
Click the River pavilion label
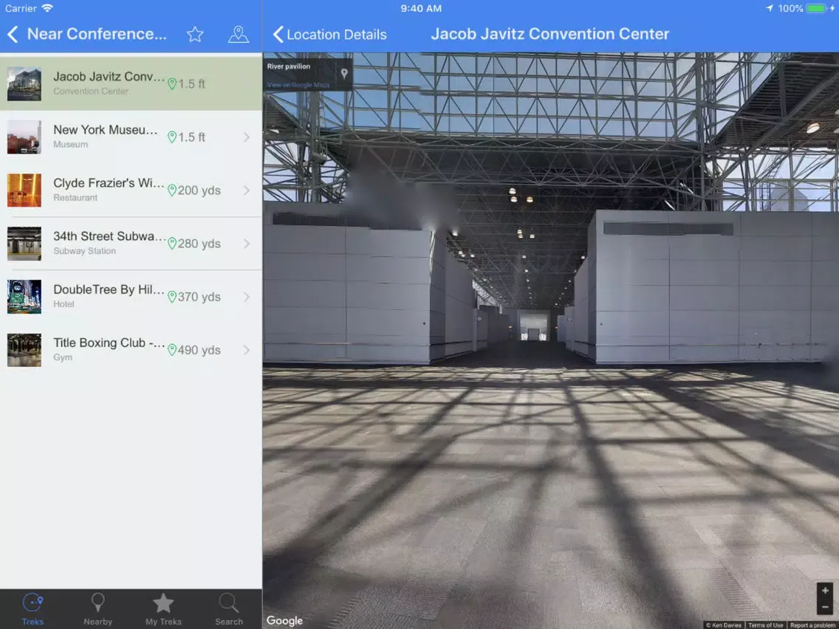(x=288, y=66)
